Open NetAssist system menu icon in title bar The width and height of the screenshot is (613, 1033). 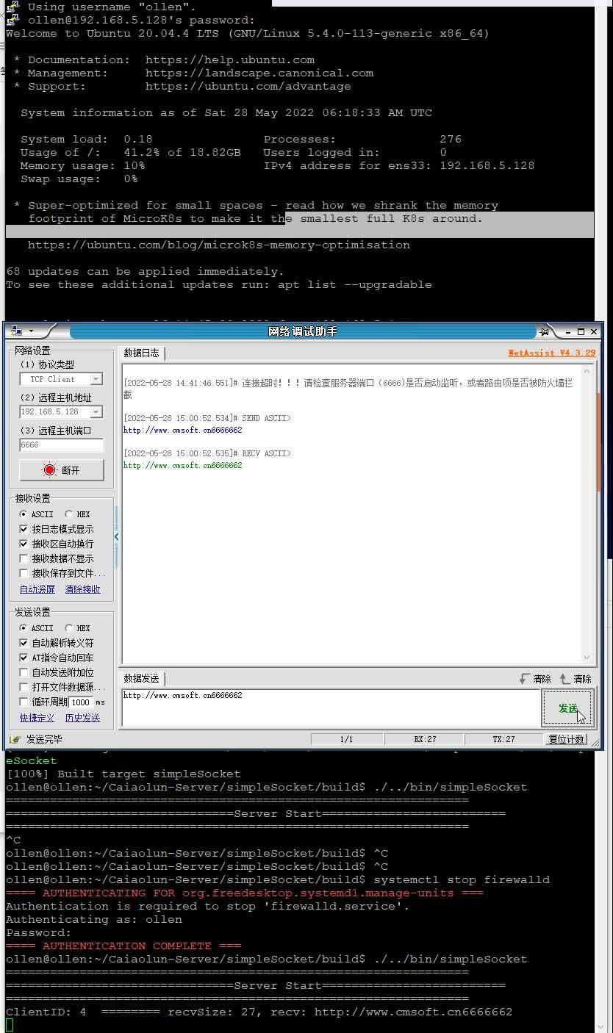[17, 331]
